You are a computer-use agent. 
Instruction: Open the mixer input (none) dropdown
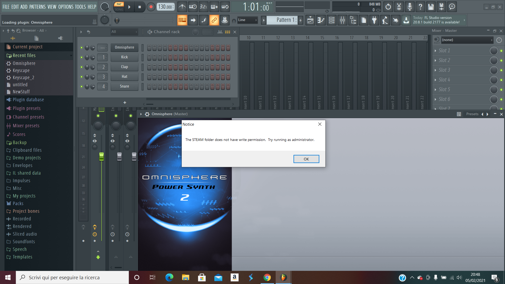[x=467, y=40]
